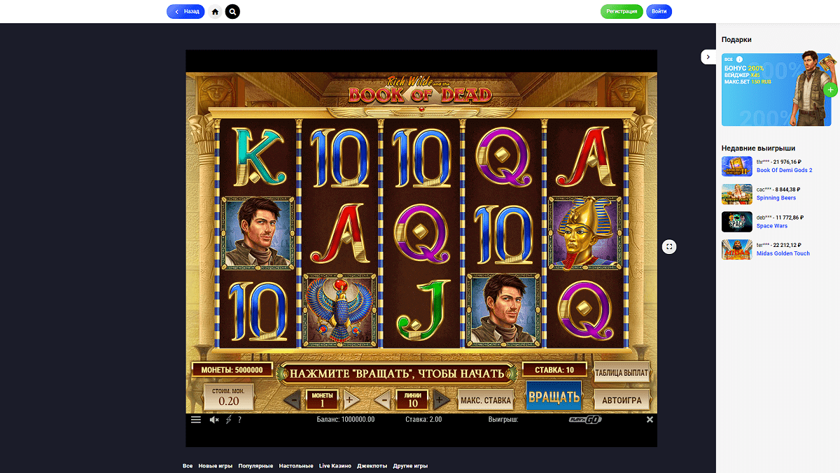Image resolution: width=840 pixels, height=473 pixels.
Task: Select the Live Казино tab
Action: click(x=335, y=466)
